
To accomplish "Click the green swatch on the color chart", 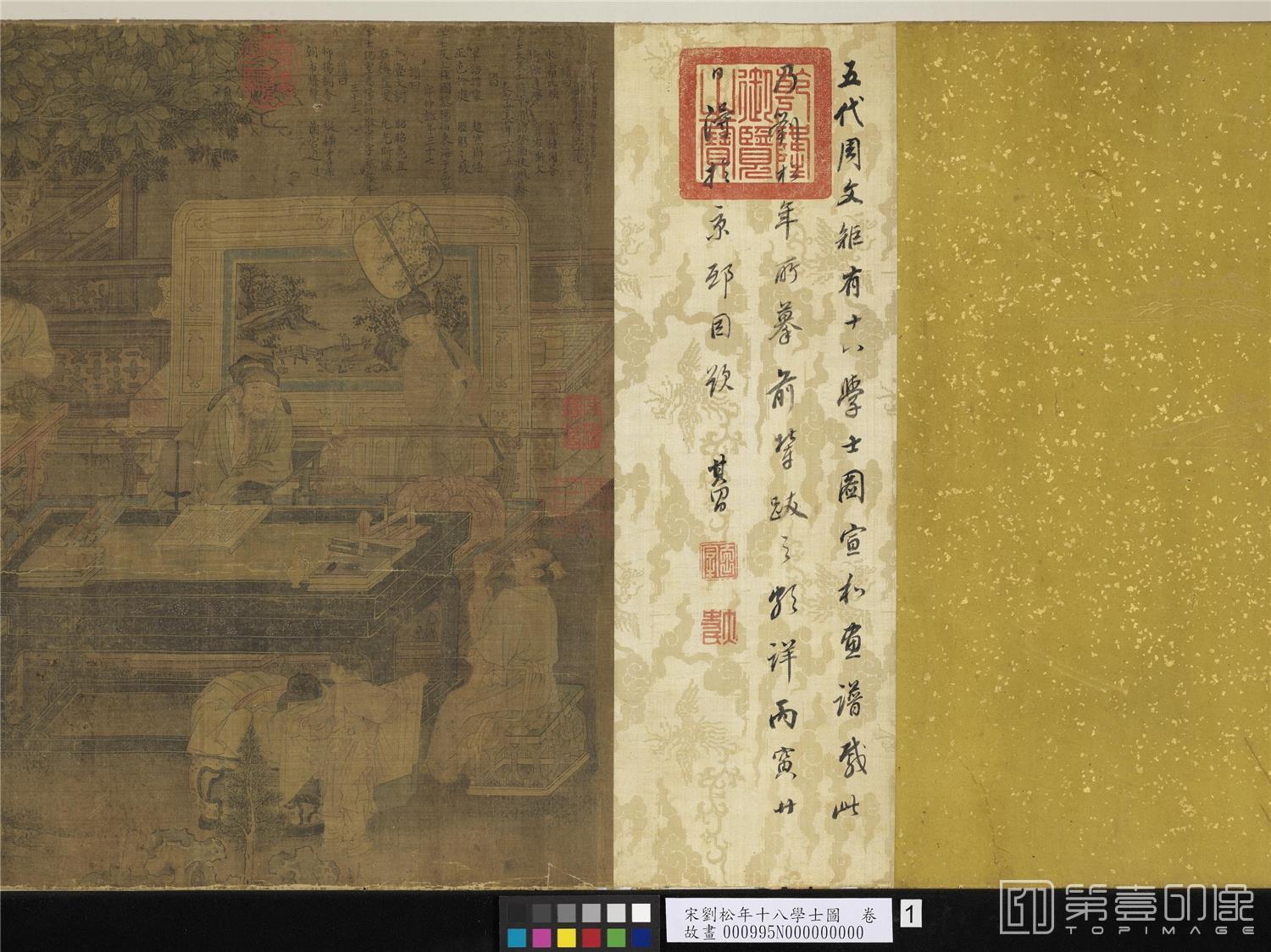I will 616,938.
